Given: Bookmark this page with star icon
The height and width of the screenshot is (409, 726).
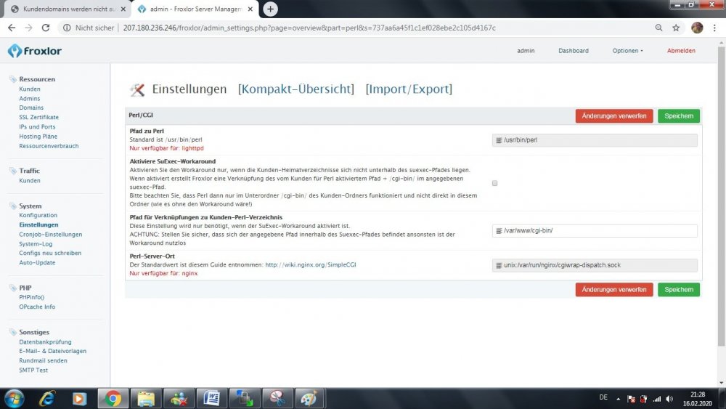Looking at the screenshot, I should pyautogui.click(x=676, y=28).
